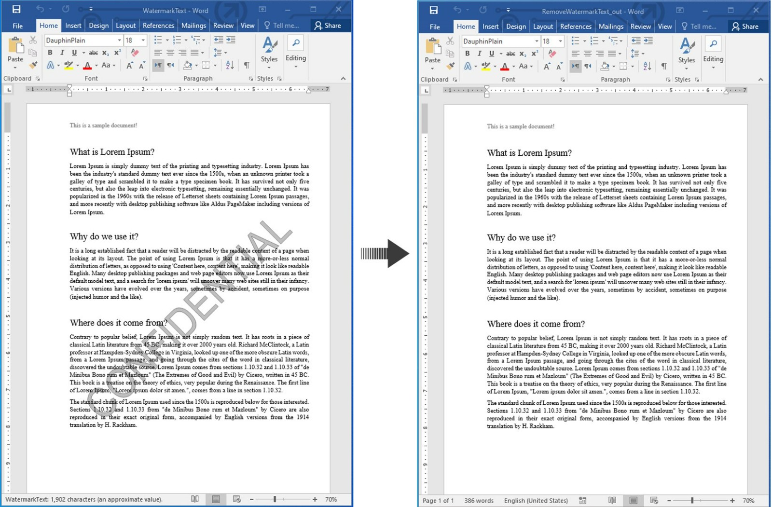This screenshot has height=507, width=772.
Task: Switch to Review tab in right Word window
Action: 640,27
